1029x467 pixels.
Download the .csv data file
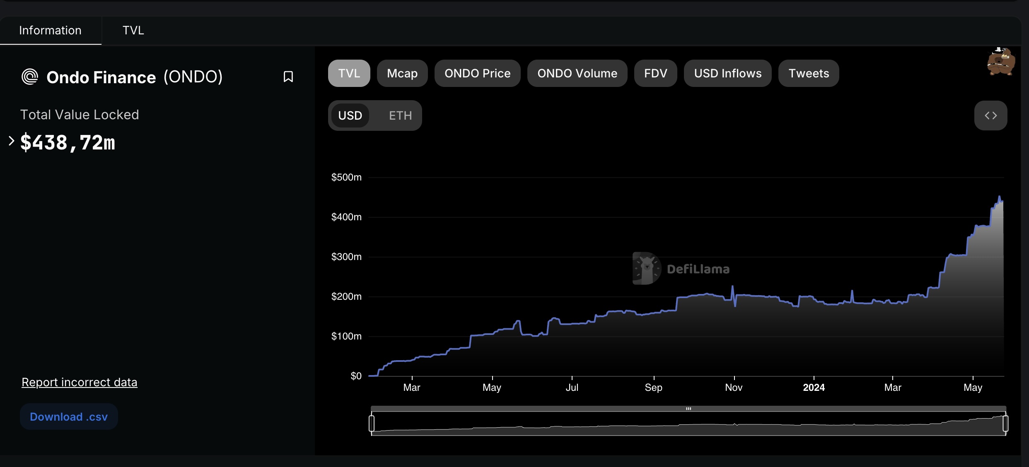coord(69,416)
